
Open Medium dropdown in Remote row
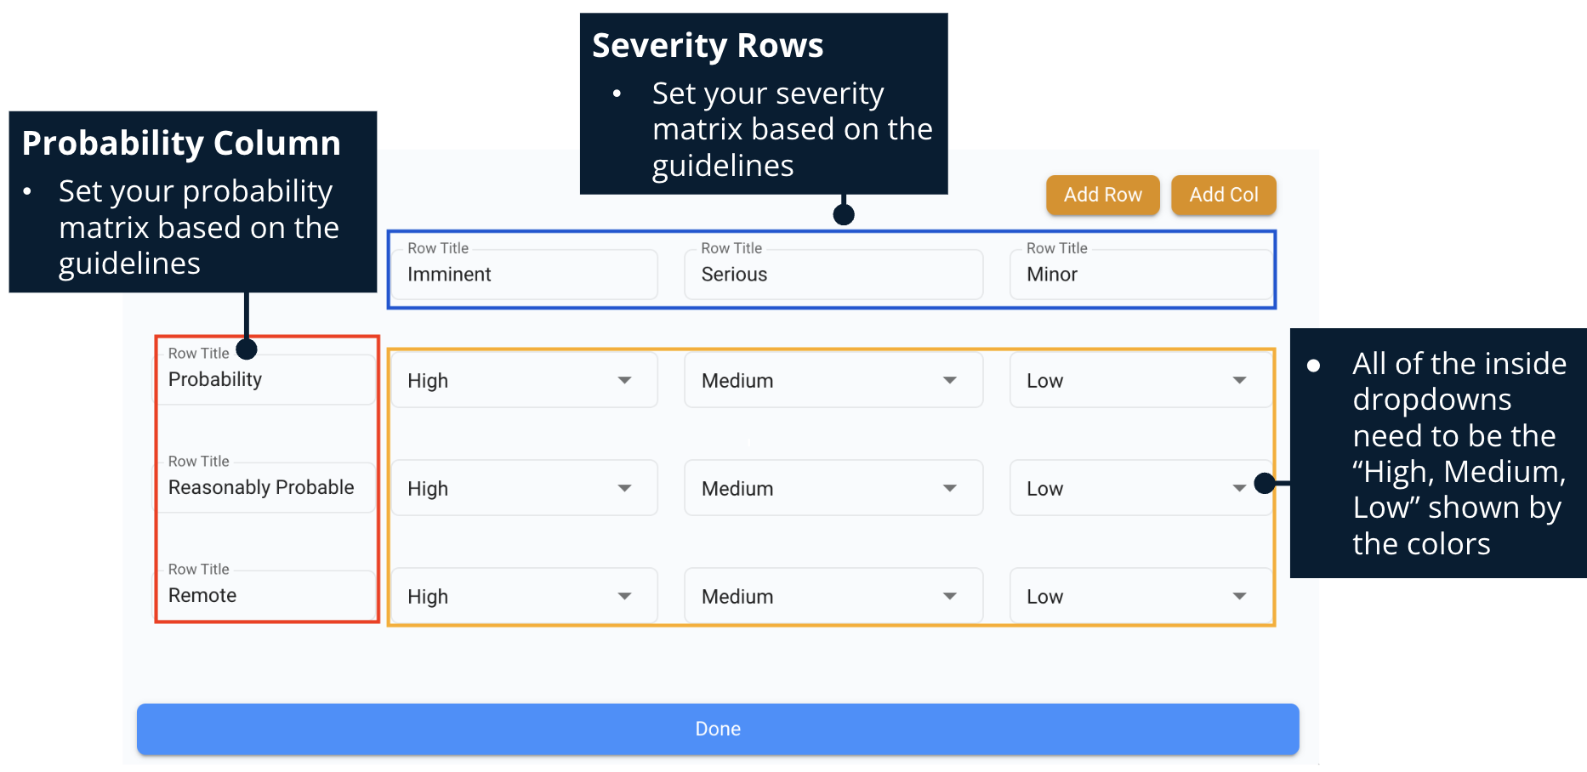click(833, 597)
